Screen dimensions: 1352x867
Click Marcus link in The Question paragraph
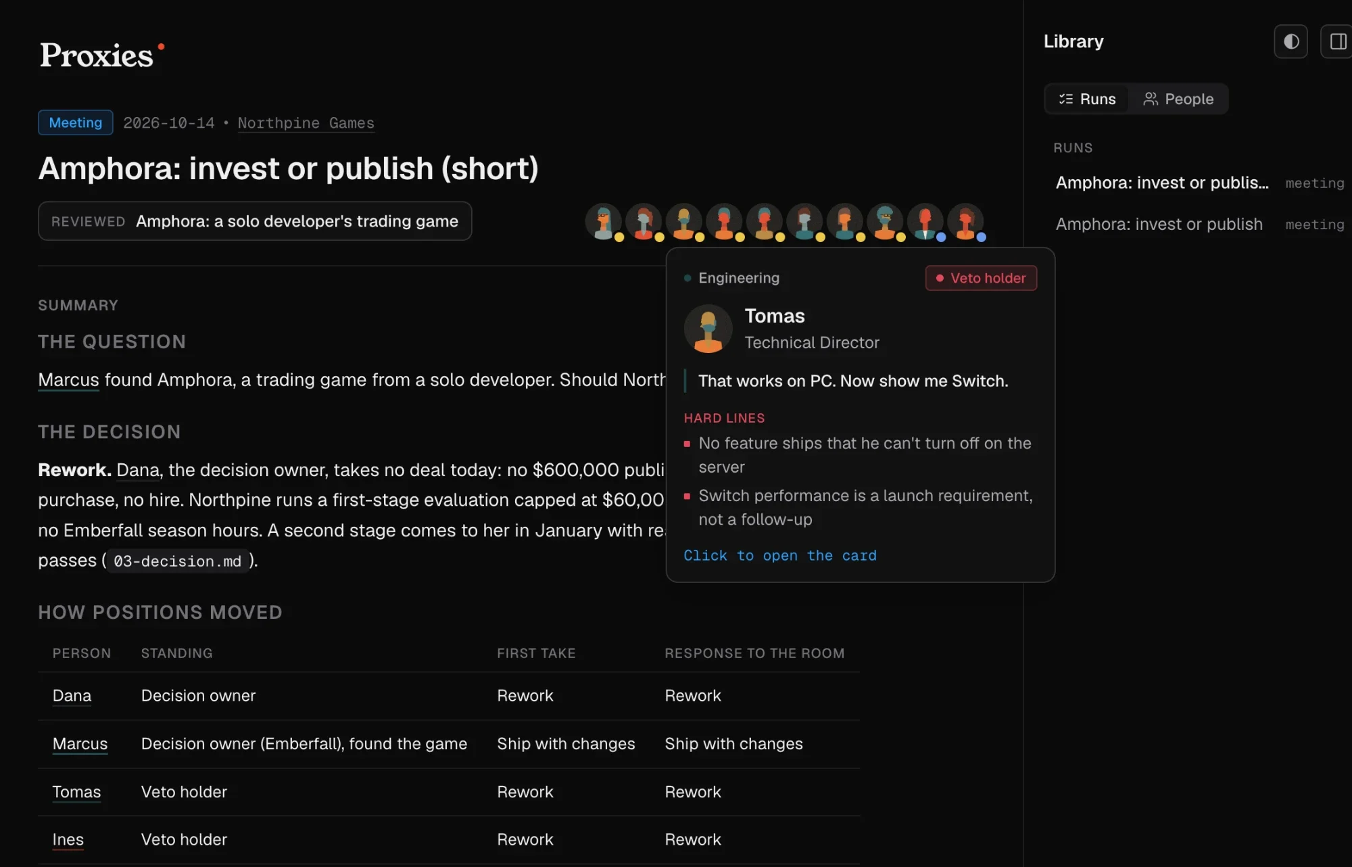click(68, 380)
